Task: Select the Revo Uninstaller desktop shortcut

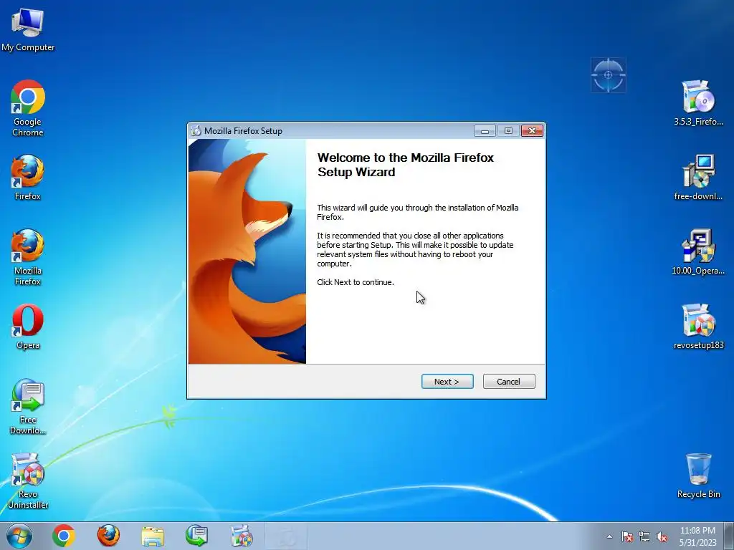Action: [28, 481]
